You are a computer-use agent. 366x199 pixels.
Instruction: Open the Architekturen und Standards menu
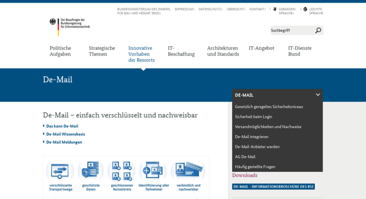223,51
